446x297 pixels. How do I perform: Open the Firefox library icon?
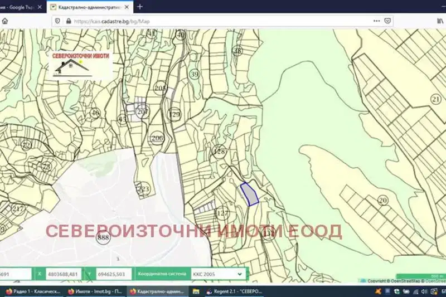440,21
